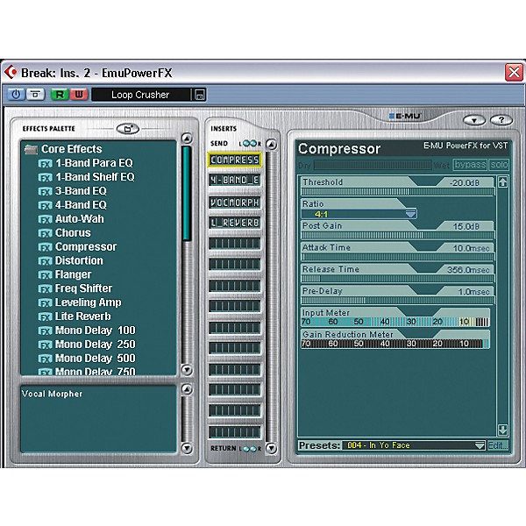Image resolution: width=526 pixels, height=526 pixels.
Task: Click the first empty insert slot below L_REVERB
Action: click(234, 244)
